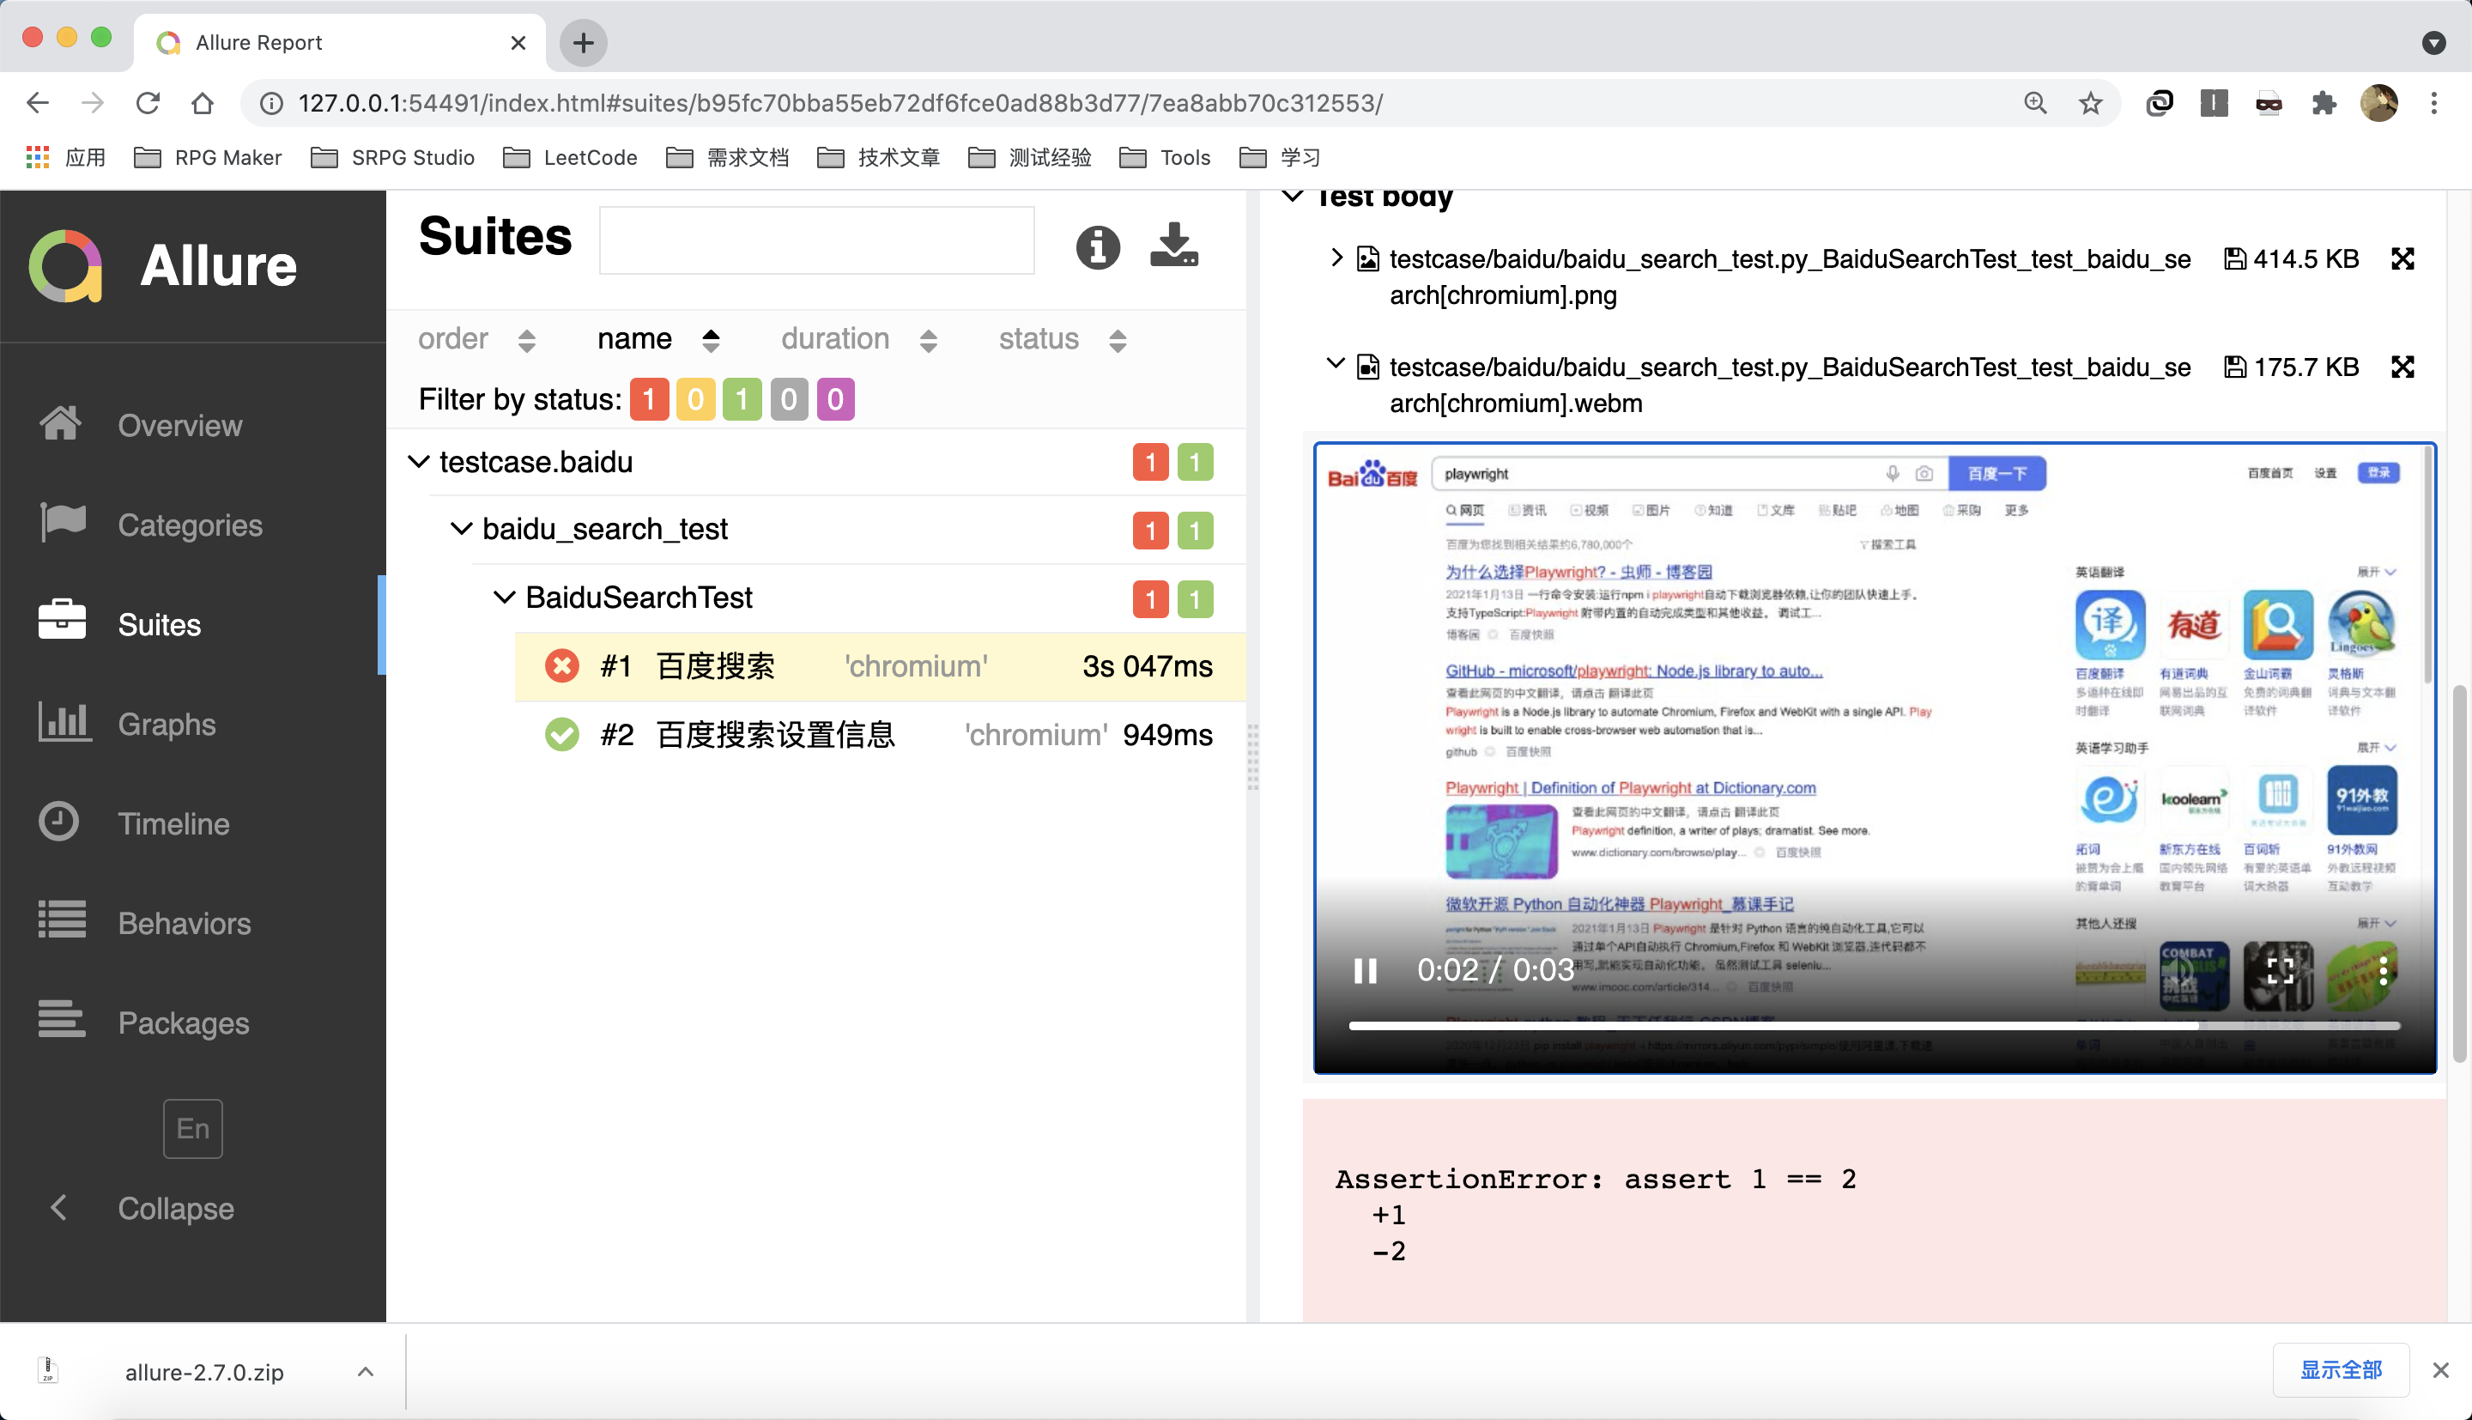Collapse the BaiduSearchTest tree node
Screen dimensions: 2472x1420
coord(504,598)
